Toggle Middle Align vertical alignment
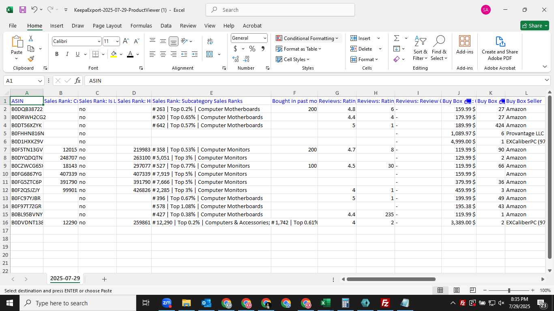Image resolution: width=554 pixels, height=311 pixels. coord(163,41)
